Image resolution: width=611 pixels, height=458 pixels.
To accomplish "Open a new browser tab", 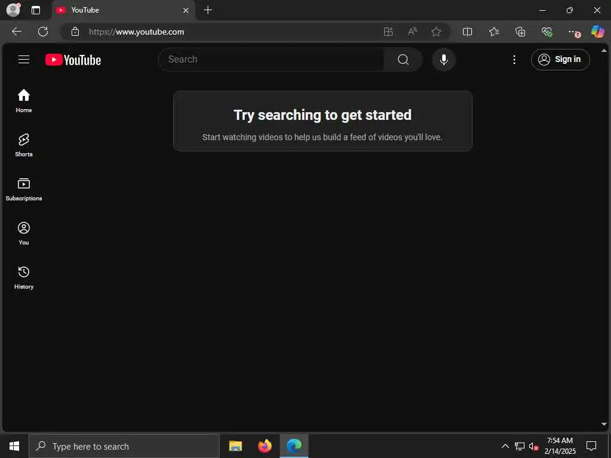I will (x=208, y=10).
